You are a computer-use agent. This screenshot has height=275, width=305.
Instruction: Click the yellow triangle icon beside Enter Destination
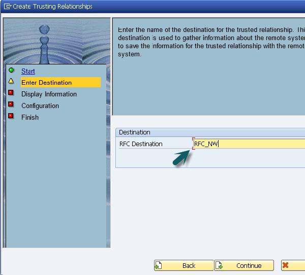(x=11, y=81)
